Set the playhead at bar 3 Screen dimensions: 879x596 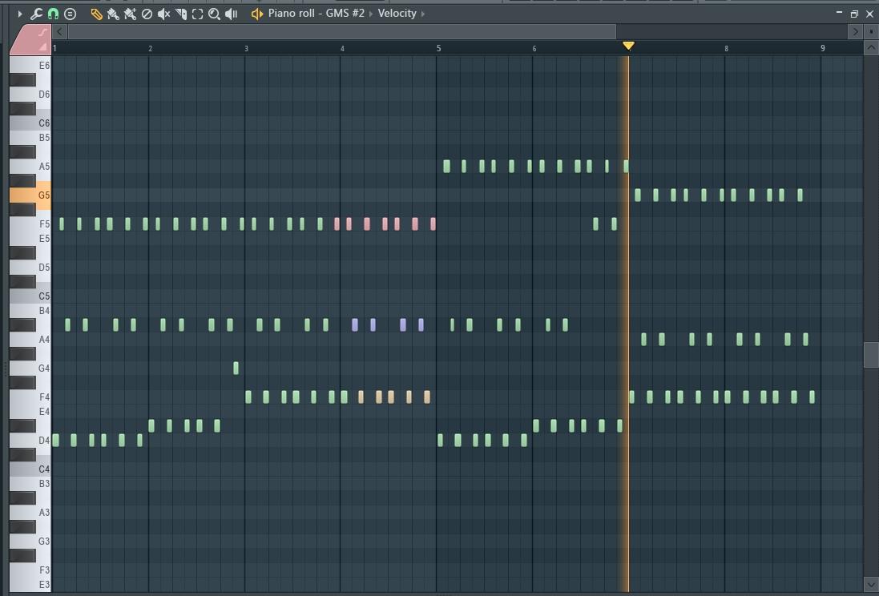(x=245, y=48)
